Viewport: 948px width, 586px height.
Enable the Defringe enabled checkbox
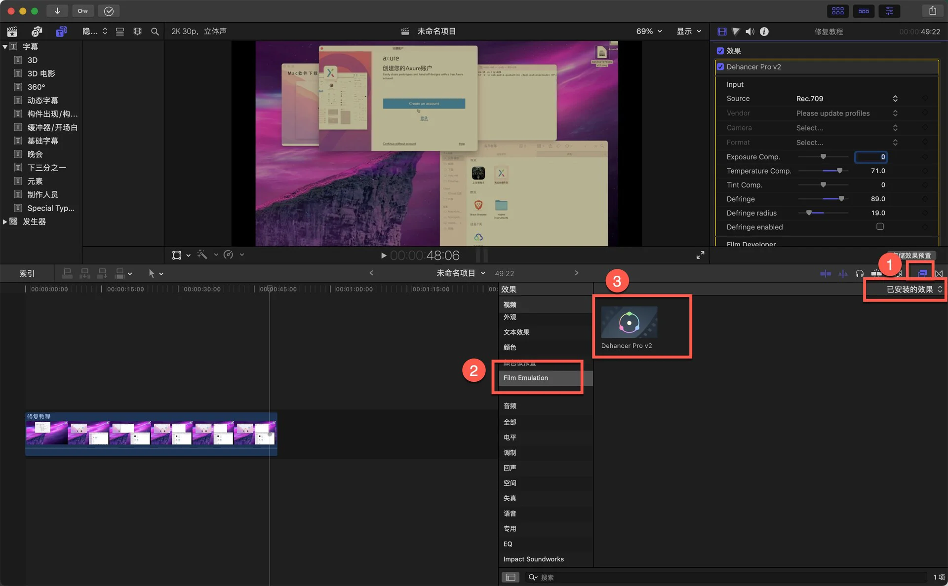879,226
